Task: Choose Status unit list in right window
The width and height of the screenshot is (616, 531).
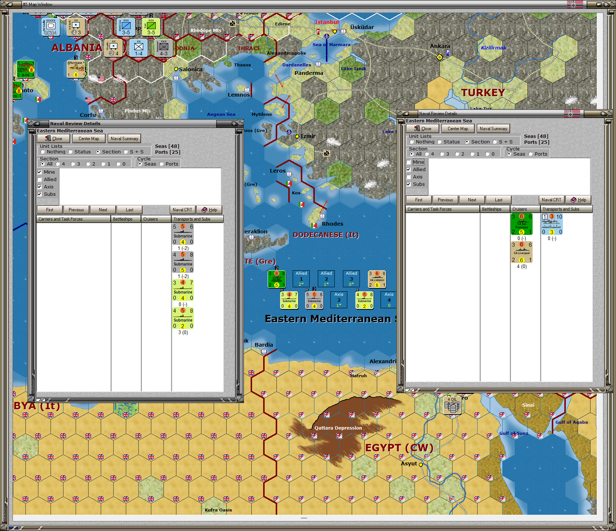Action: (x=440, y=142)
